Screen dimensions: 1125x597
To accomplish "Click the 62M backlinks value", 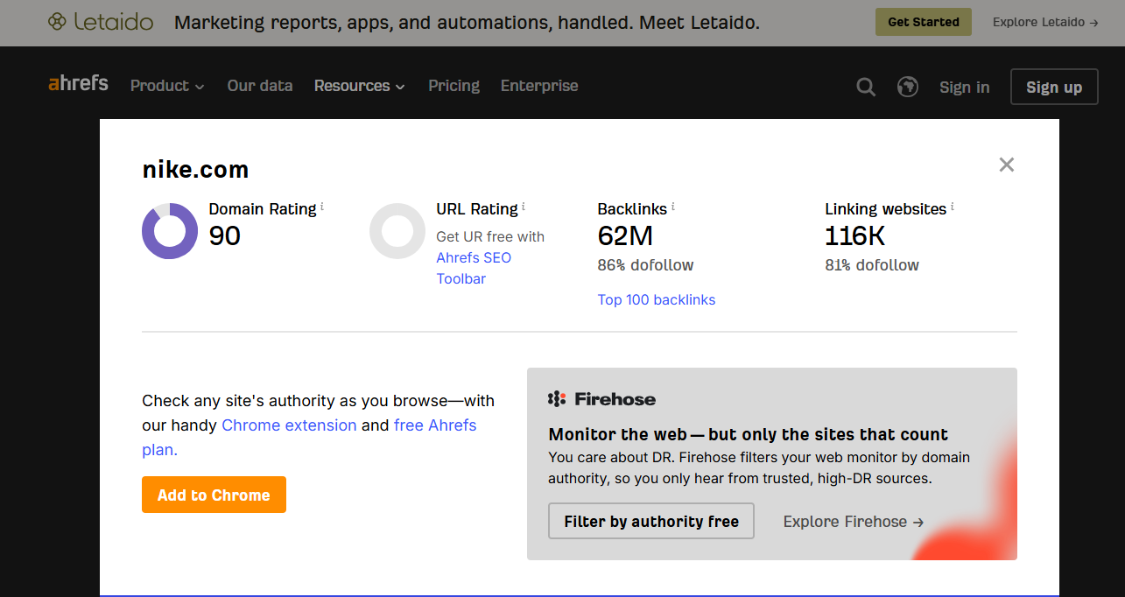I will 625,235.
